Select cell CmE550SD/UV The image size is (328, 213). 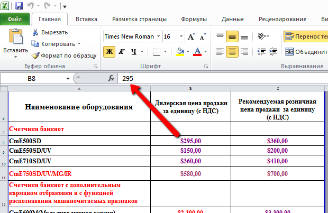pos(79,151)
